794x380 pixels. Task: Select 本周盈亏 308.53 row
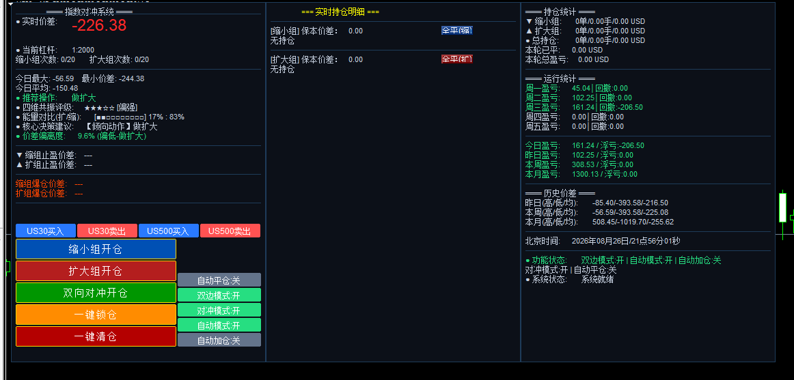coord(579,164)
